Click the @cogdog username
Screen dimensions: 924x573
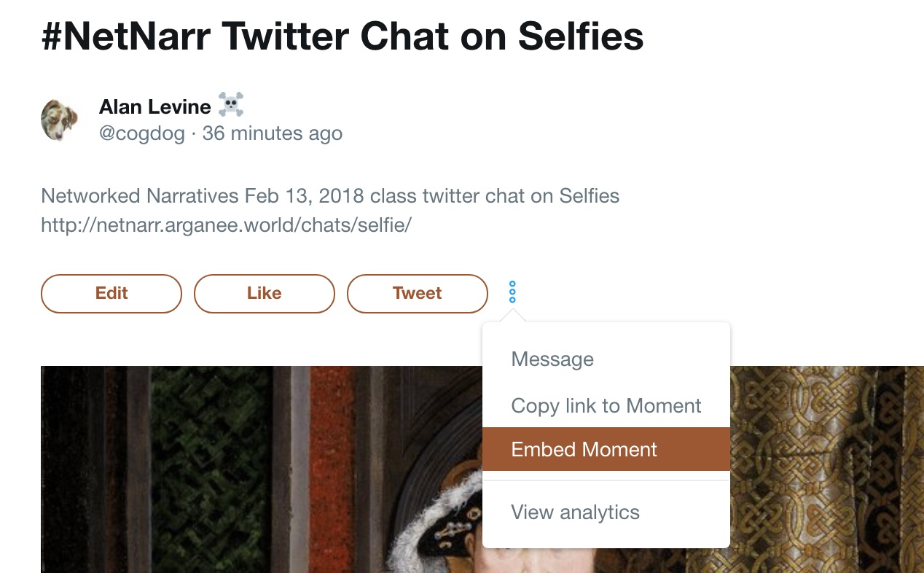(x=143, y=133)
